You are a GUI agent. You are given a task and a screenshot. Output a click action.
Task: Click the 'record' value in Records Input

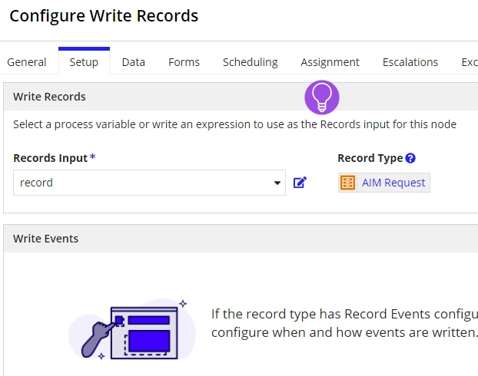point(36,183)
